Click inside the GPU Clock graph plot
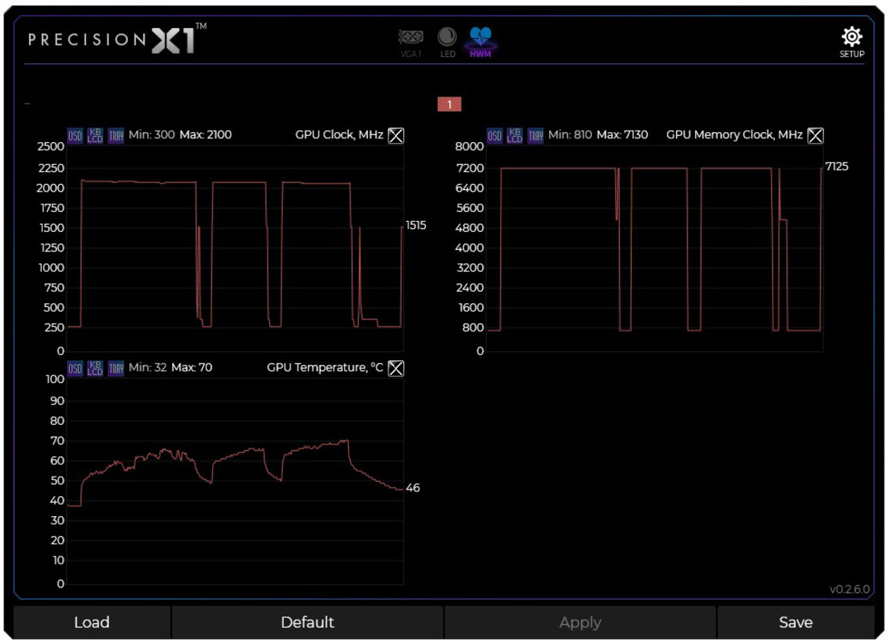 [235, 248]
